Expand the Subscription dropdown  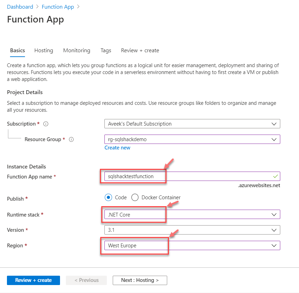point(192,123)
